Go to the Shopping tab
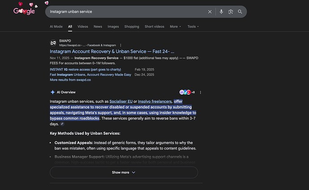 [132, 26]
